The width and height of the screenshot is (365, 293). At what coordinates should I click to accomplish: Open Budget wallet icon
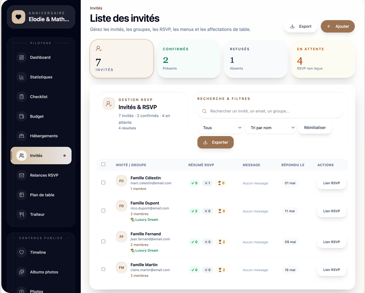tap(22, 116)
